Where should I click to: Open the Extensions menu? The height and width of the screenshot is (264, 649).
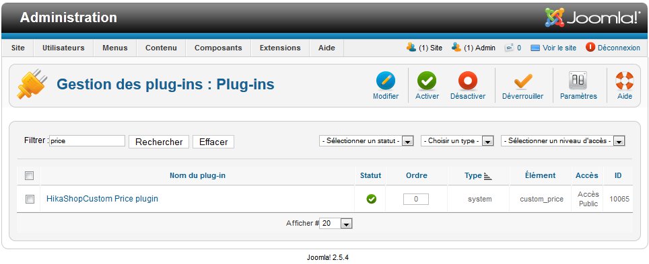[x=280, y=48]
